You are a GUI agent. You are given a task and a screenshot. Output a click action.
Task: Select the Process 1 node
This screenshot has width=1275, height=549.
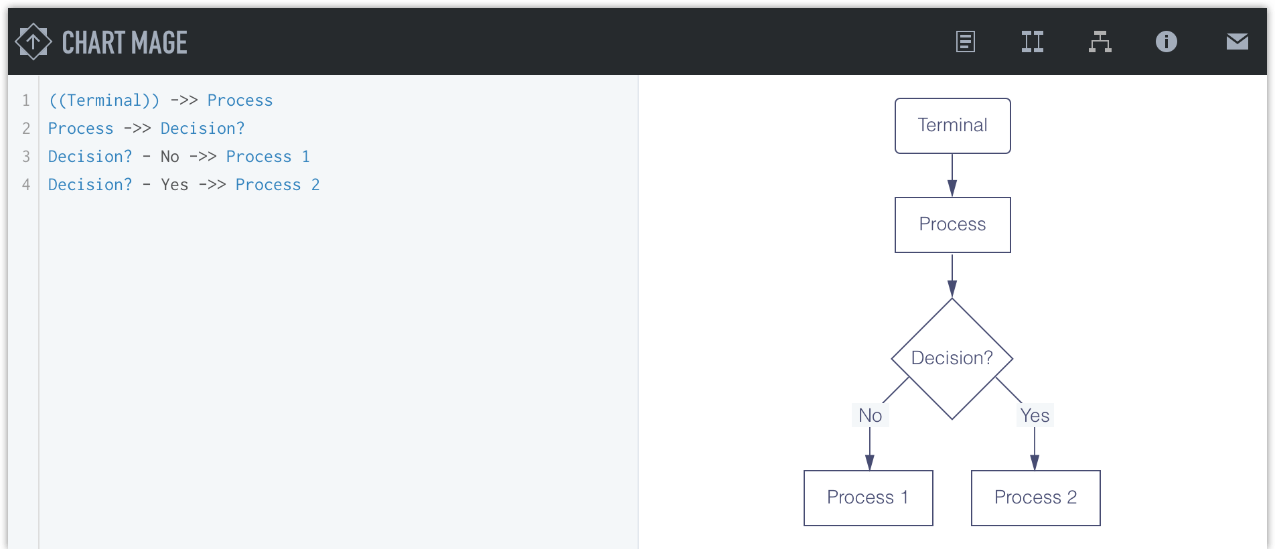tap(867, 497)
